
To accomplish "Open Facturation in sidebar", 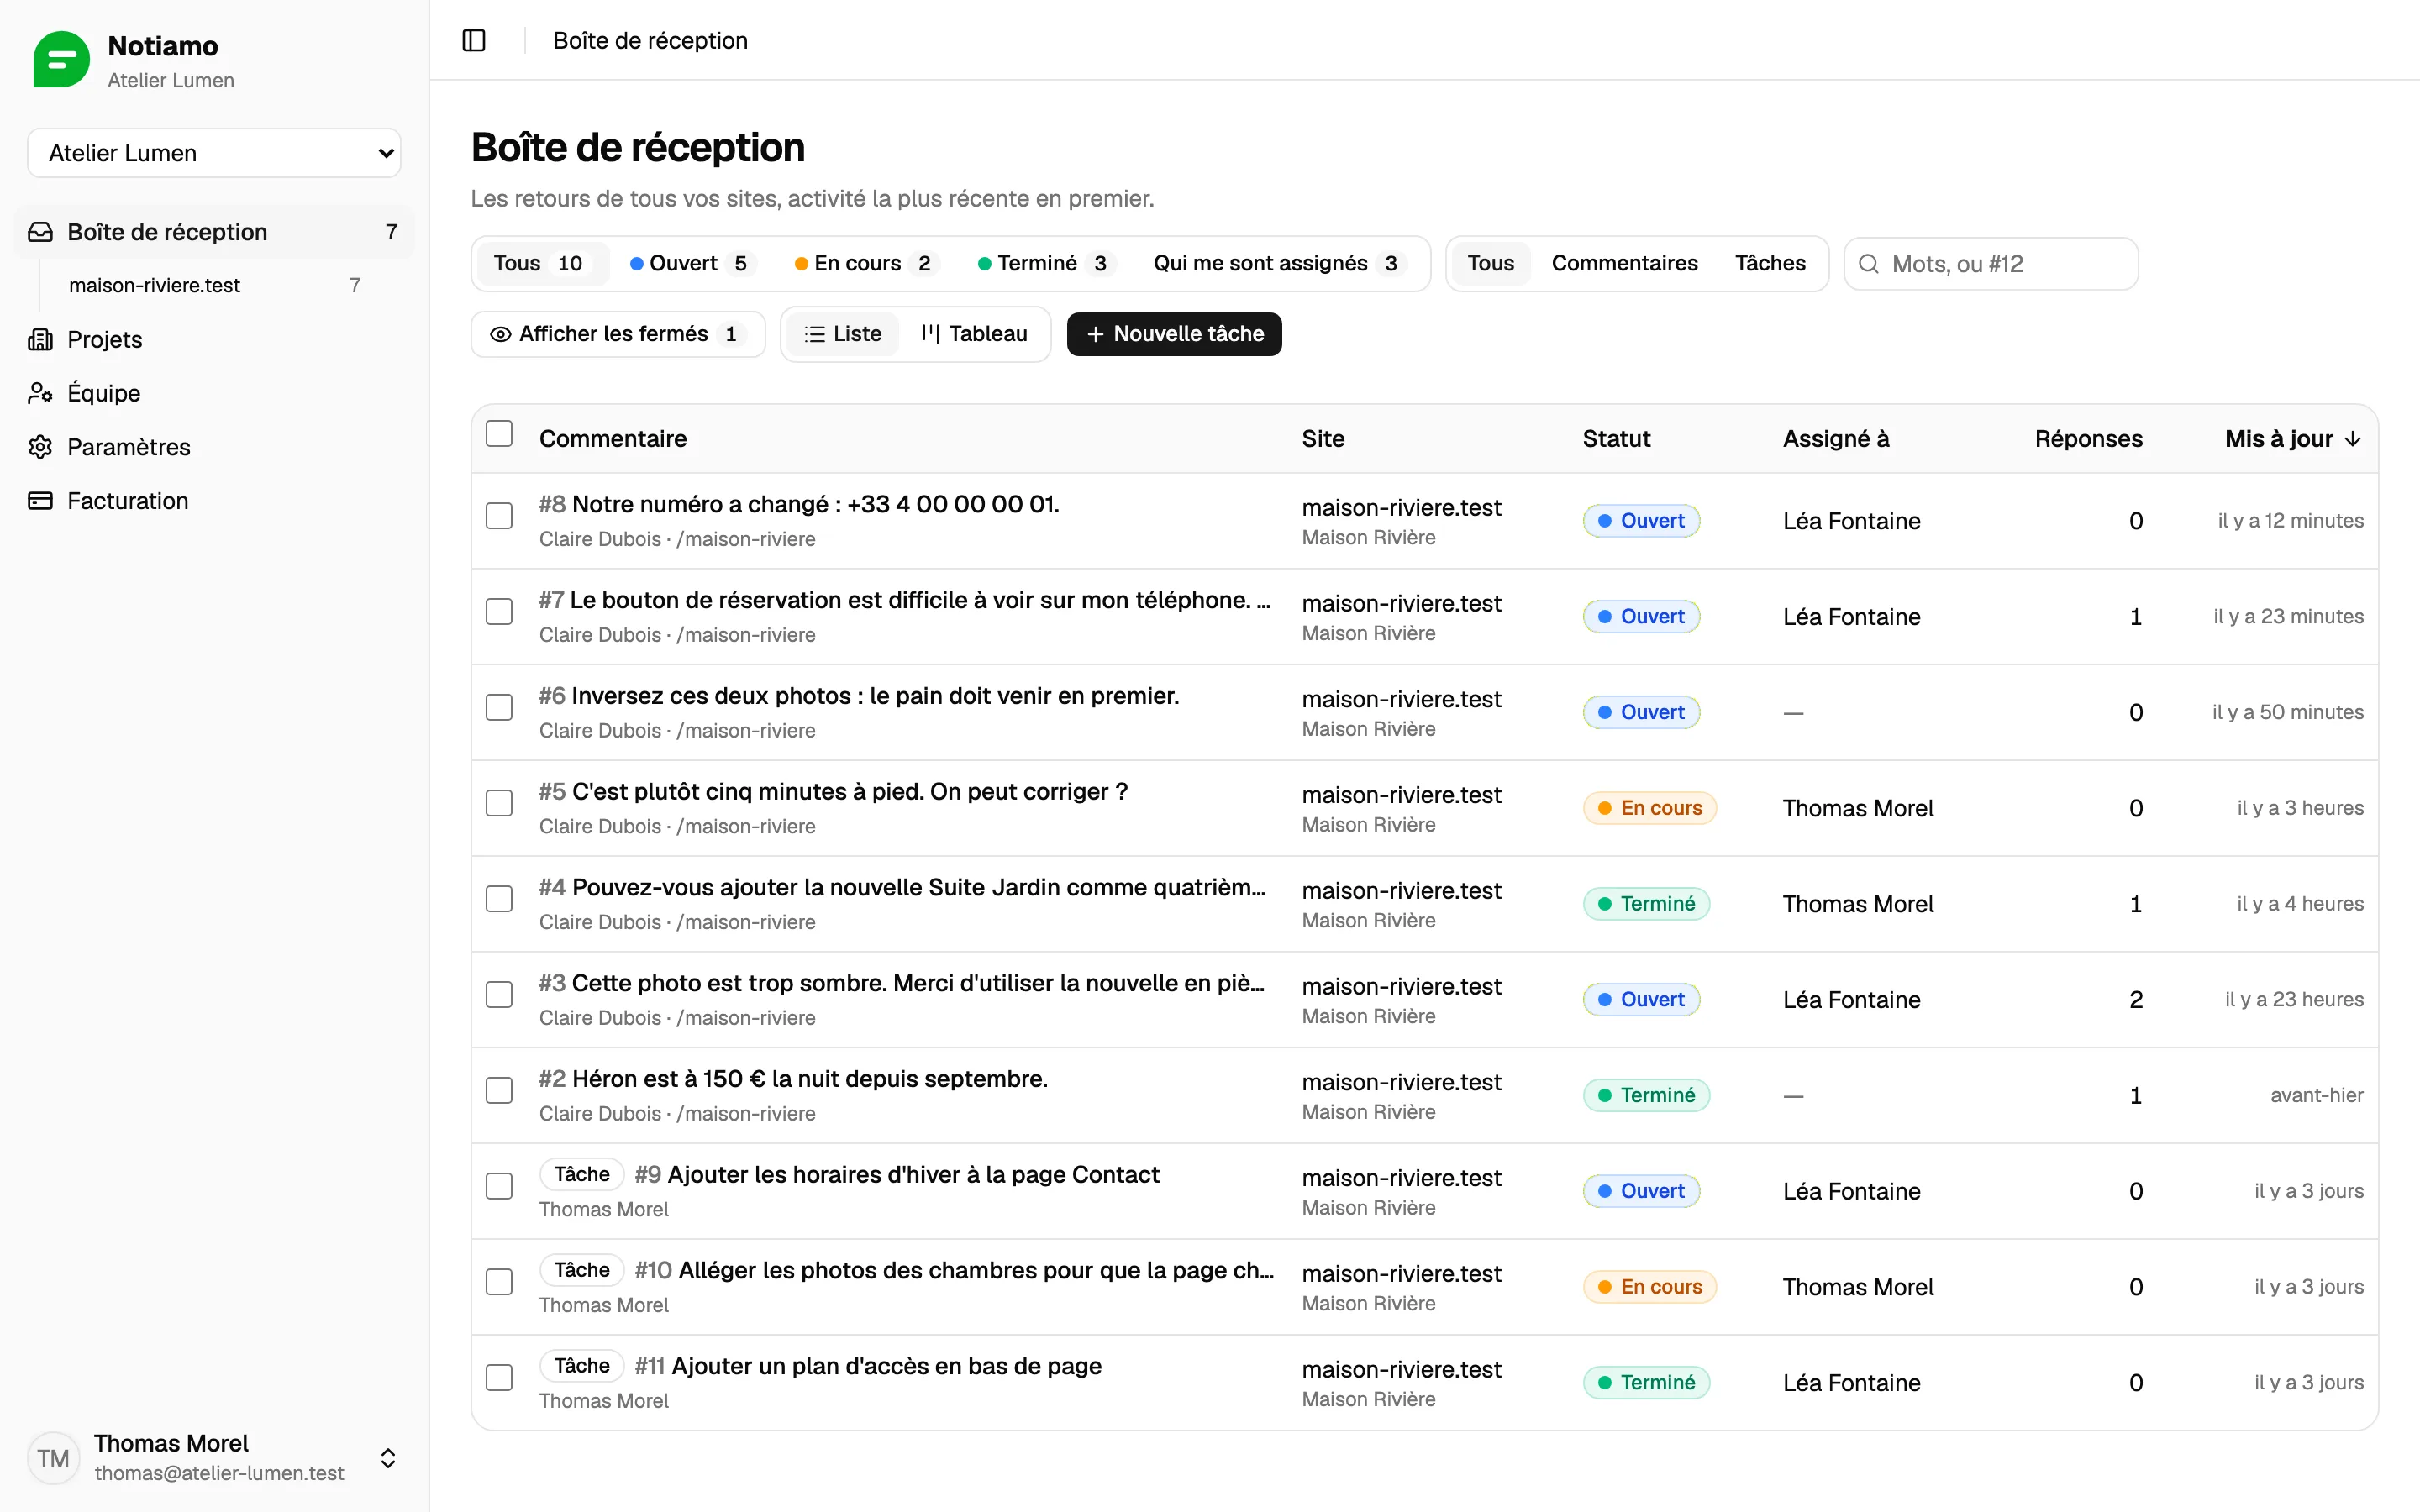I will [214, 501].
